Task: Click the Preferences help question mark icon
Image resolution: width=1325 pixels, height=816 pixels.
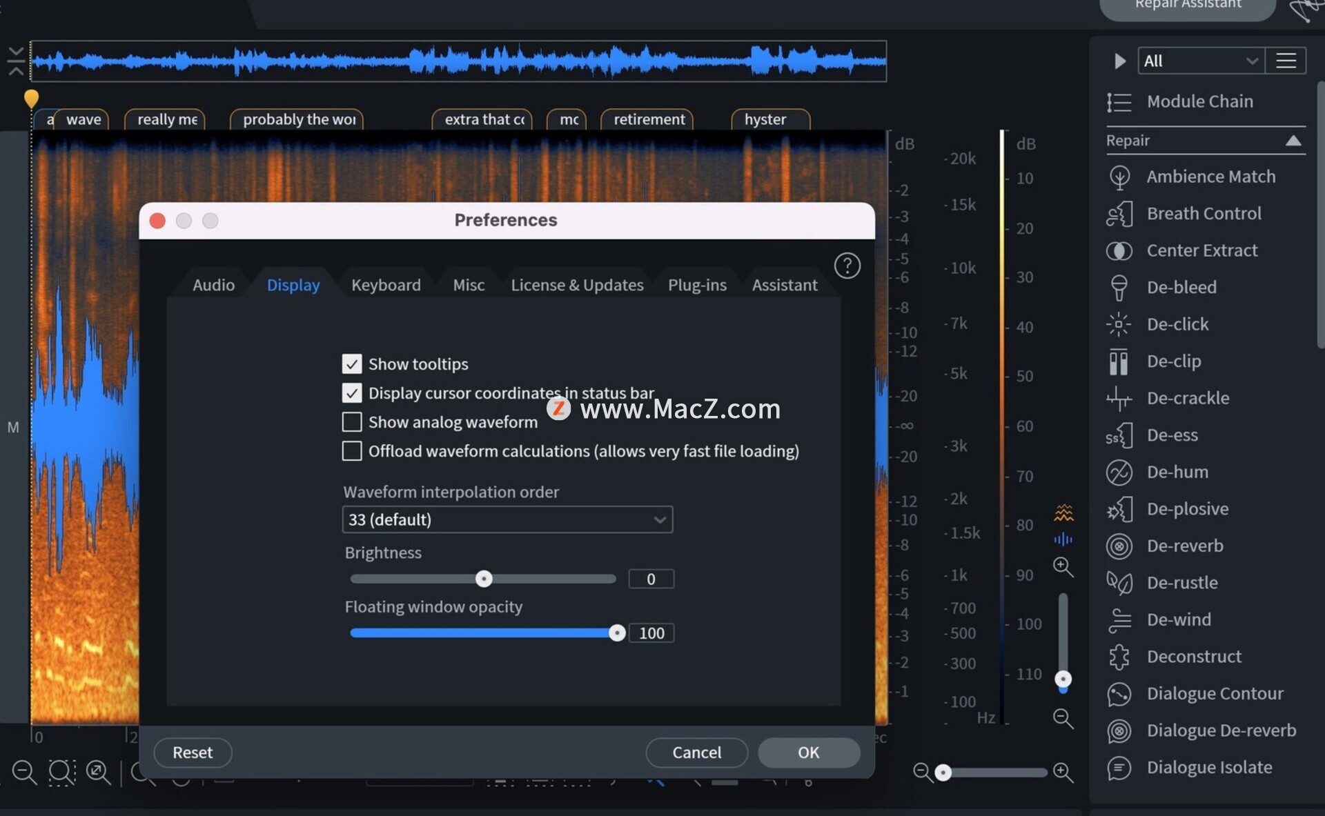Action: pos(847,266)
